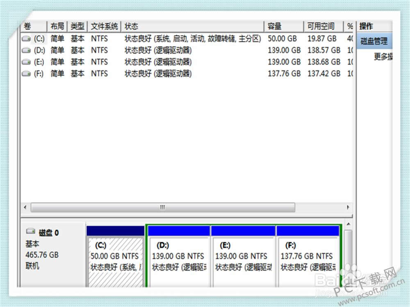Click the horizontal scrollbar thumb
This screenshot has height=307, width=410.
click(x=162, y=208)
